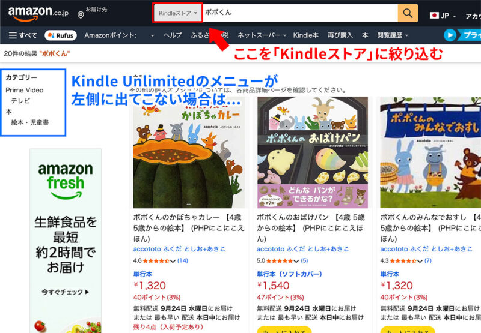This screenshot has height=333, width=481.
Task: Launch the Rufus assistant button
Action: pyautogui.click(x=61, y=35)
